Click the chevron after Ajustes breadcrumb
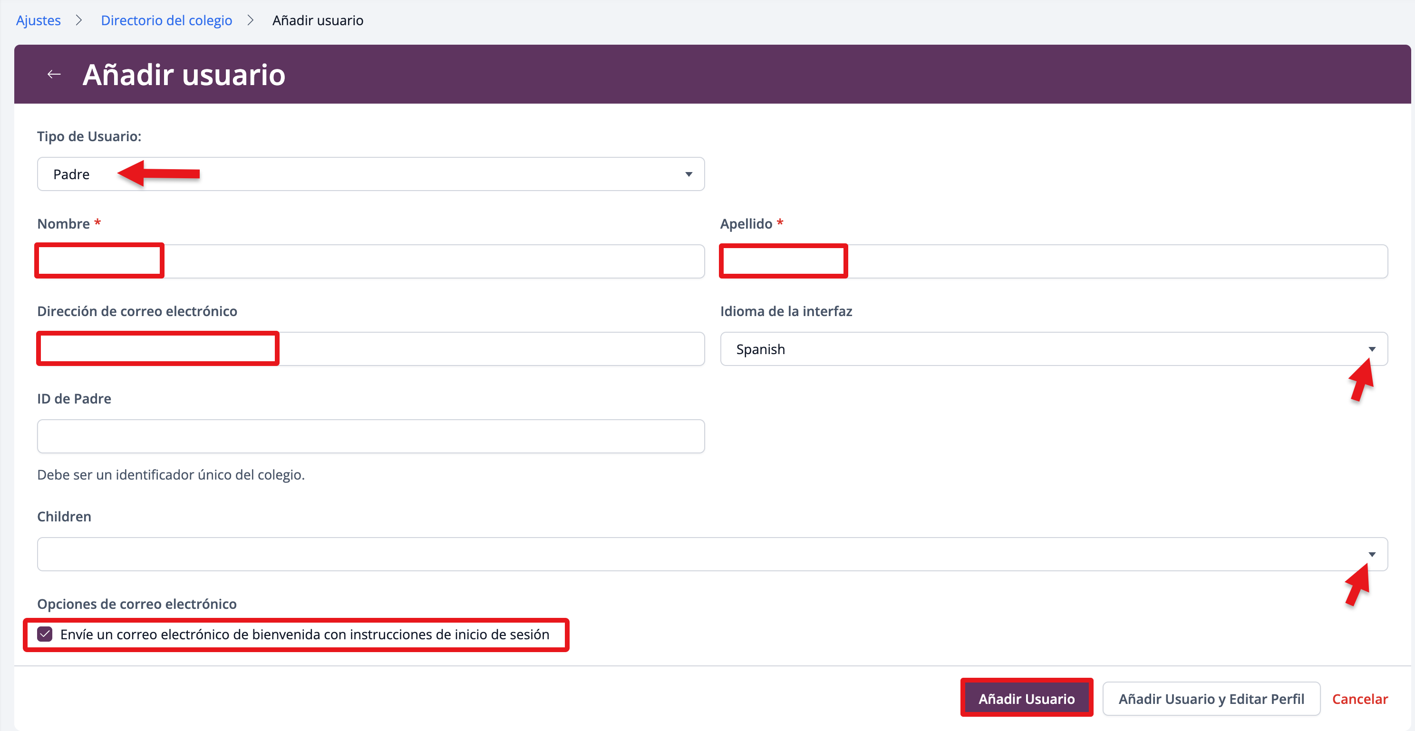This screenshot has height=731, width=1415. click(79, 20)
